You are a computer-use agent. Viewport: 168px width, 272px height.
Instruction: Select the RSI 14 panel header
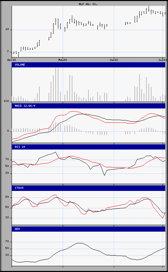[x=89, y=147]
